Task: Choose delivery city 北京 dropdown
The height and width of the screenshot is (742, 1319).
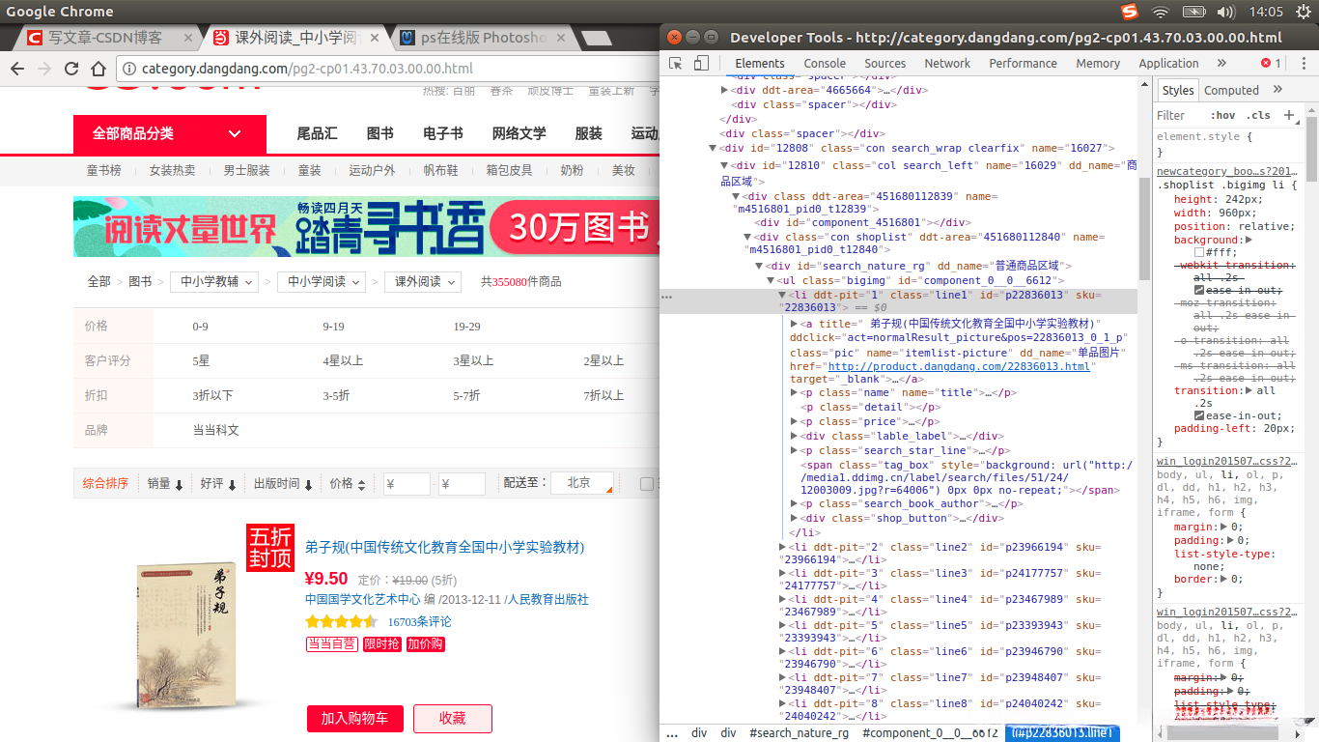Action: (x=582, y=483)
